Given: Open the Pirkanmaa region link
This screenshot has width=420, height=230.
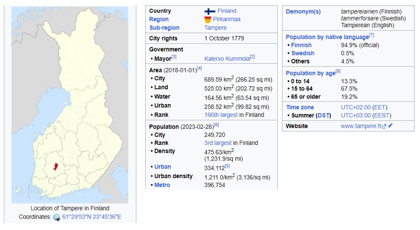Looking at the screenshot, I should pyautogui.click(x=226, y=20).
